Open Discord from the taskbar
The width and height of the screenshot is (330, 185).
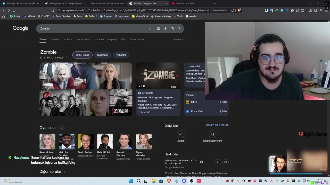[x=184, y=181]
